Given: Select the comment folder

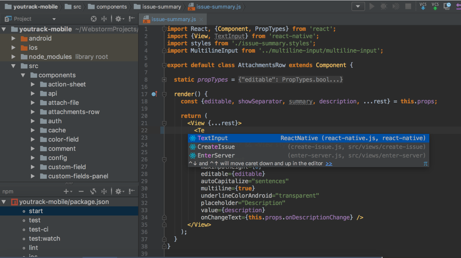Looking at the screenshot, I should (58, 149).
